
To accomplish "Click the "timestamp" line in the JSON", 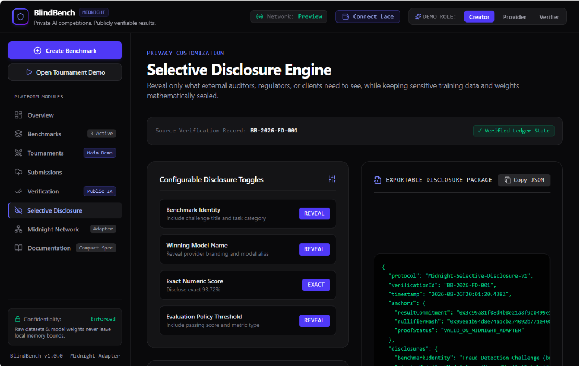I will 450,294.
